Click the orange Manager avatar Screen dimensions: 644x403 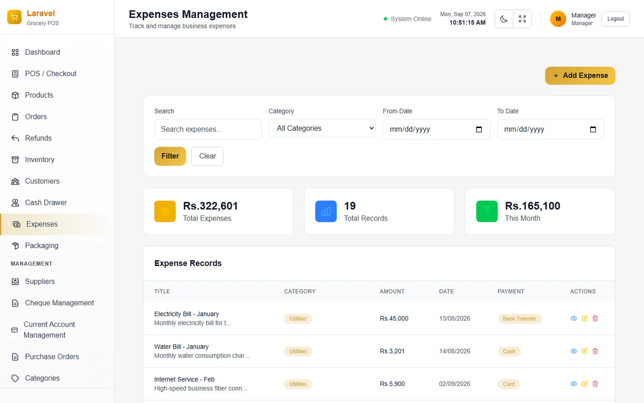(558, 19)
